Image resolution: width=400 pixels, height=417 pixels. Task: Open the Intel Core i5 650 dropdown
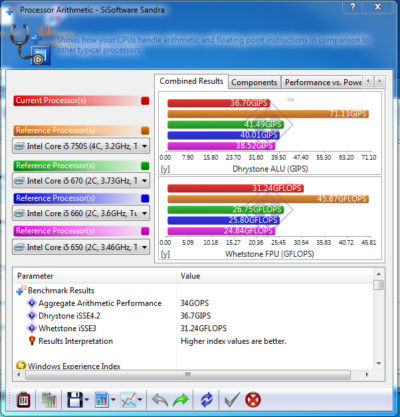coord(81,247)
